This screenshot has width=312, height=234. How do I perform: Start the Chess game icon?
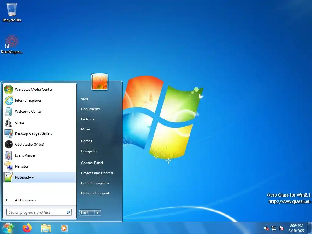(x=9, y=122)
